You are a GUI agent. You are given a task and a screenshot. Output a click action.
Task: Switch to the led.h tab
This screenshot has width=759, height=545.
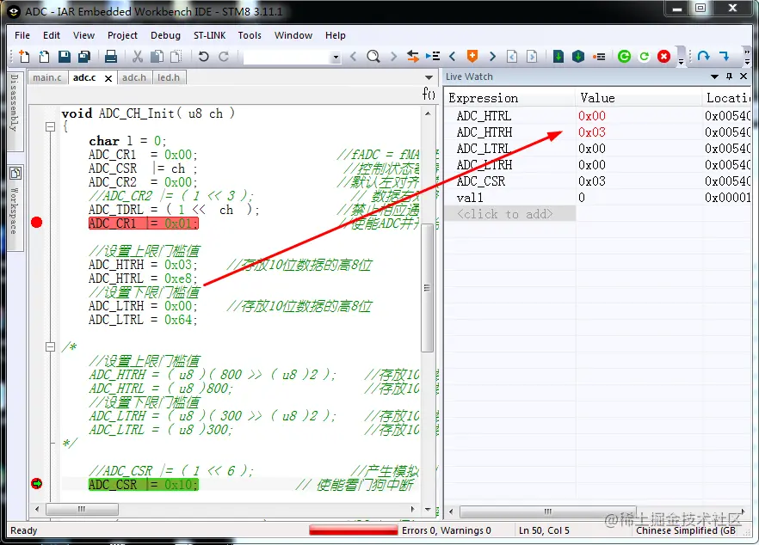coord(169,77)
